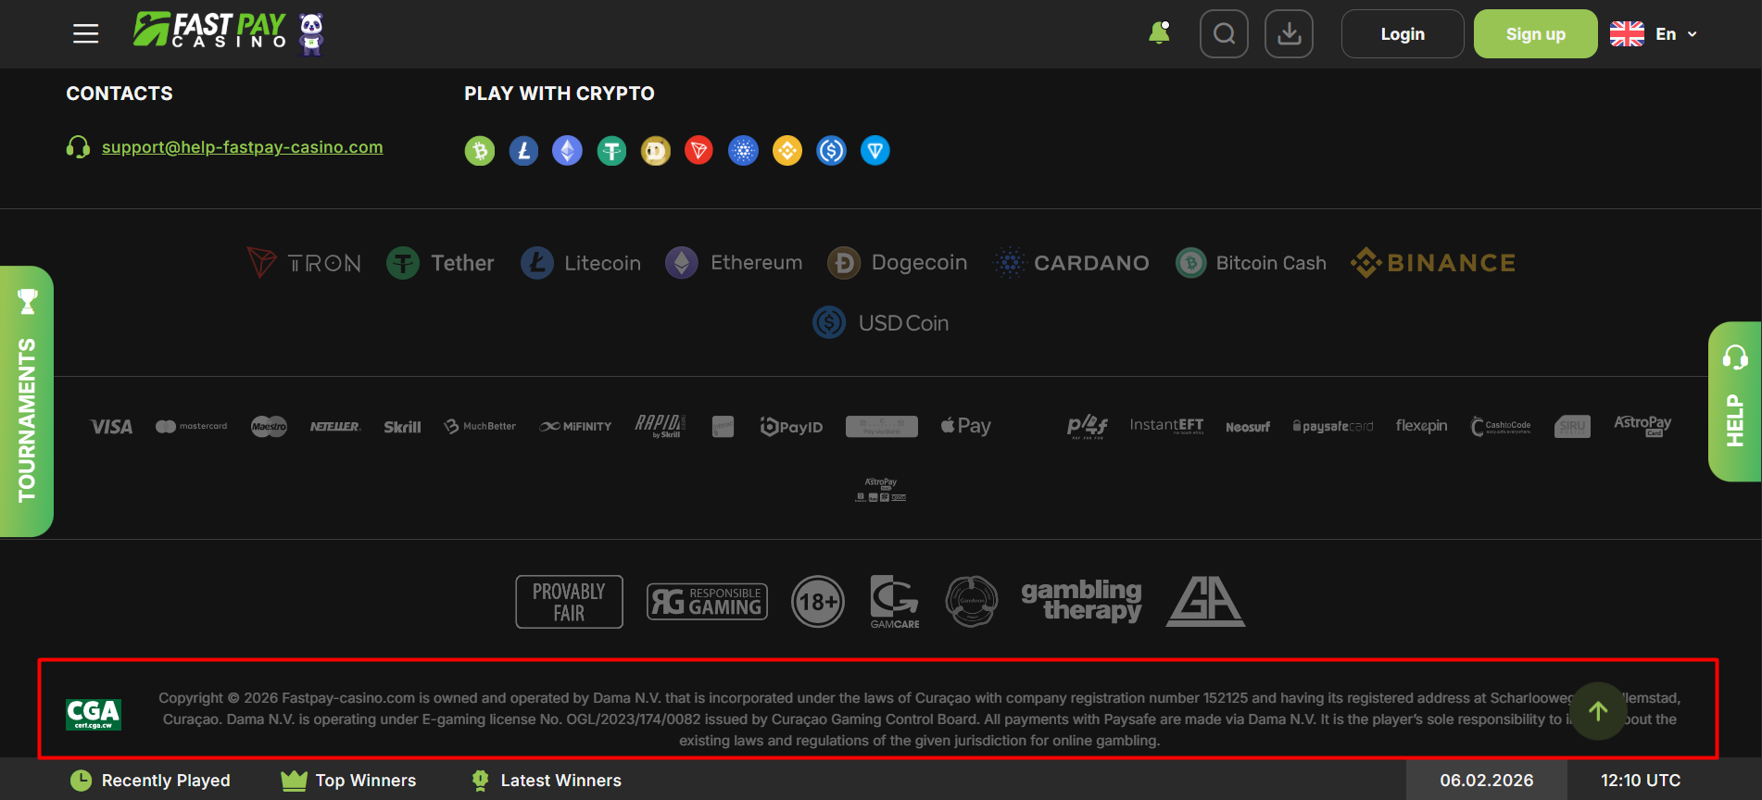This screenshot has width=1762, height=800.
Task: Open the search magnifier button
Action: [1224, 34]
